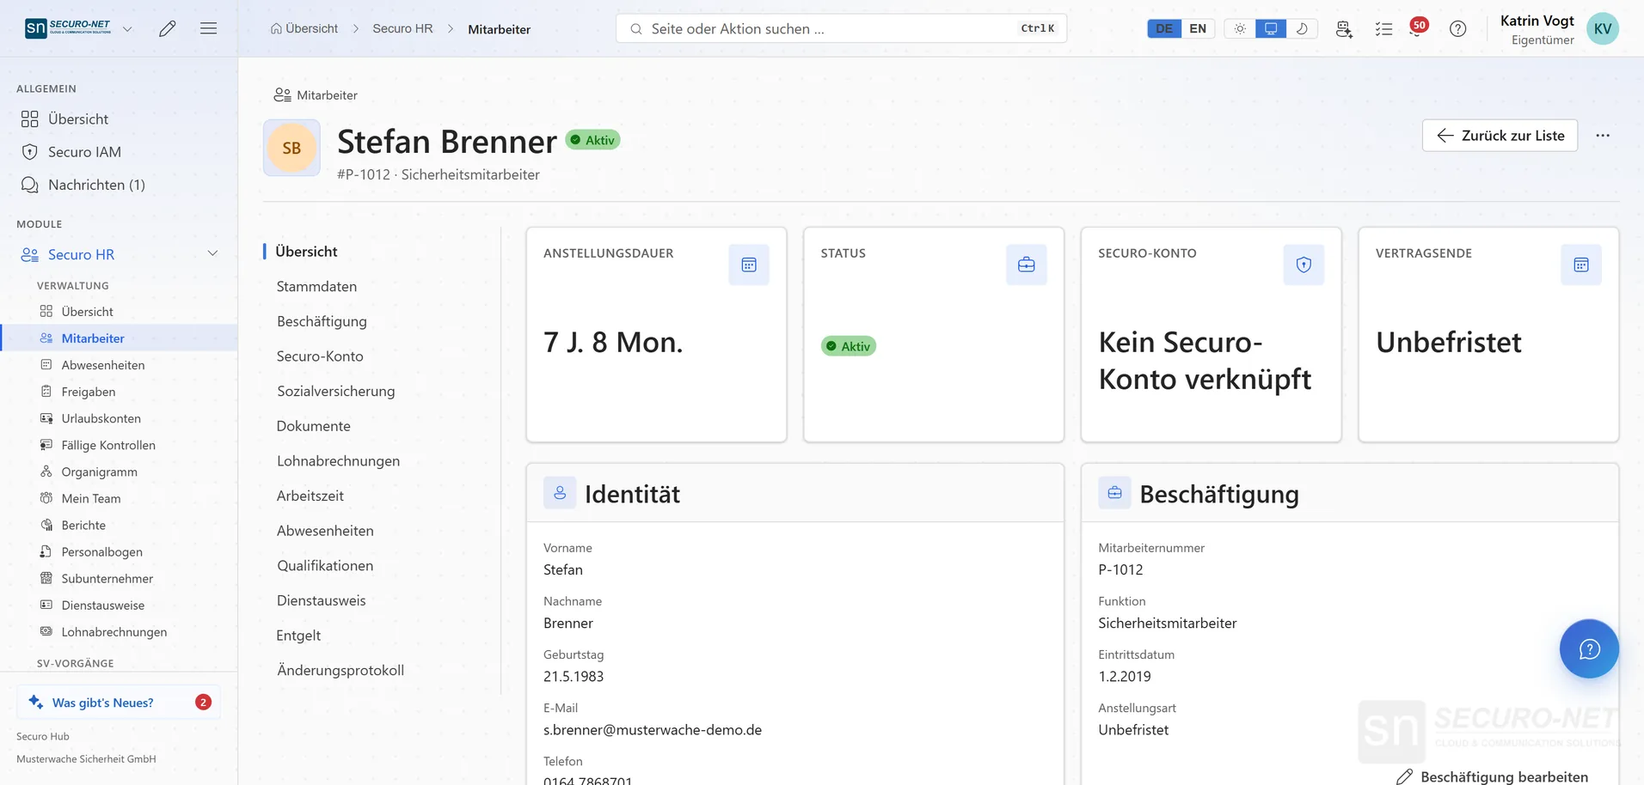Click shield icon on Securo-Konto card
The image size is (1644, 785).
pyautogui.click(x=1304, y=265)
